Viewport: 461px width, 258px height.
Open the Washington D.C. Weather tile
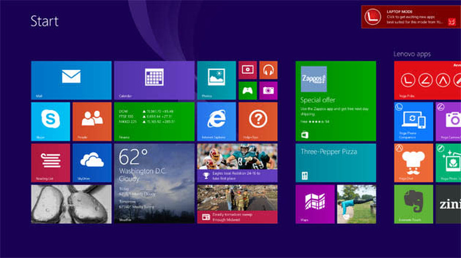(x=154, y=184)
